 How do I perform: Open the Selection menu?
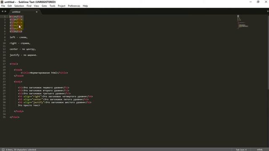pos(19,6)
